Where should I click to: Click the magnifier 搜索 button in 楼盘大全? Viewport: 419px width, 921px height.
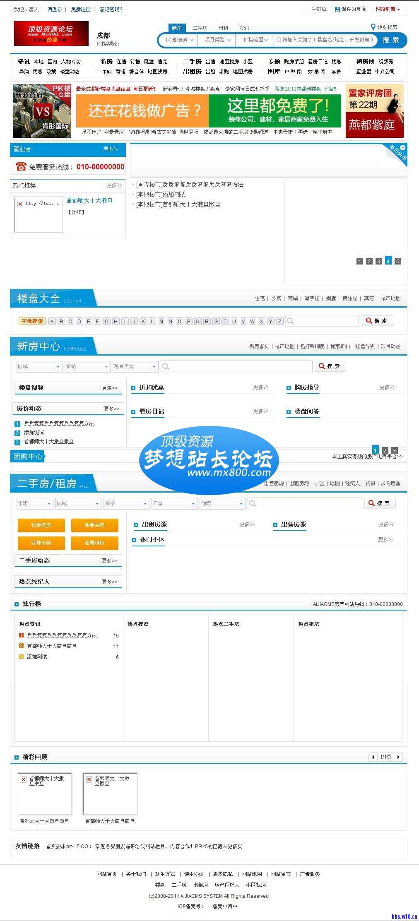click(377, 321)
